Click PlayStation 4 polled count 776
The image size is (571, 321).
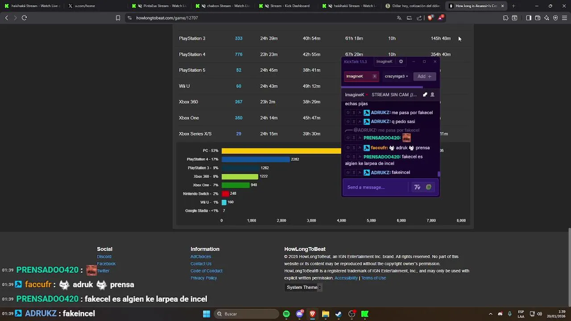pos(239,54)
